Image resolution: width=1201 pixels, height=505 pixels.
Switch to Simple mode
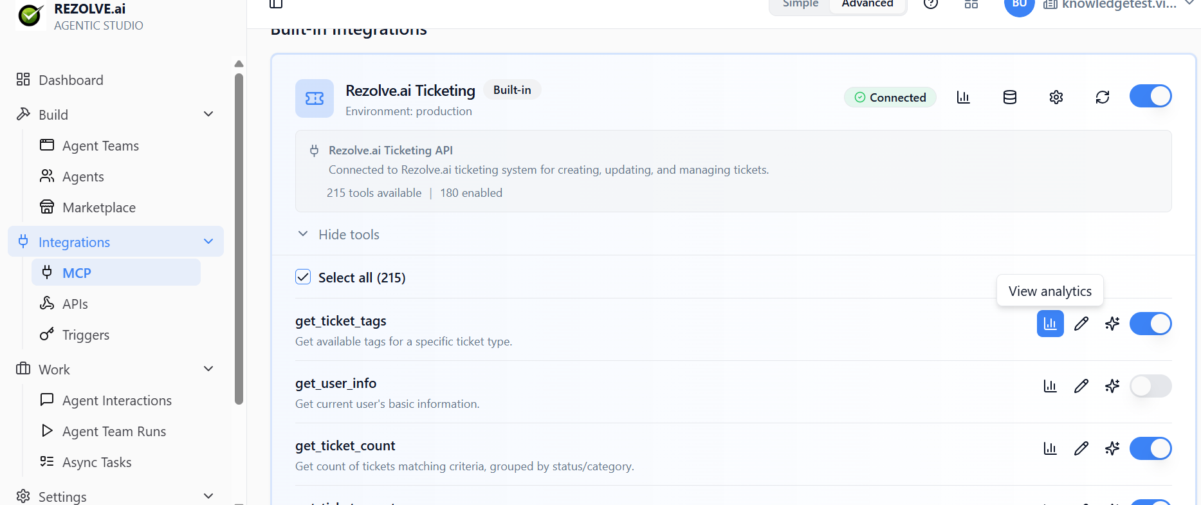(x=800, y=5)
